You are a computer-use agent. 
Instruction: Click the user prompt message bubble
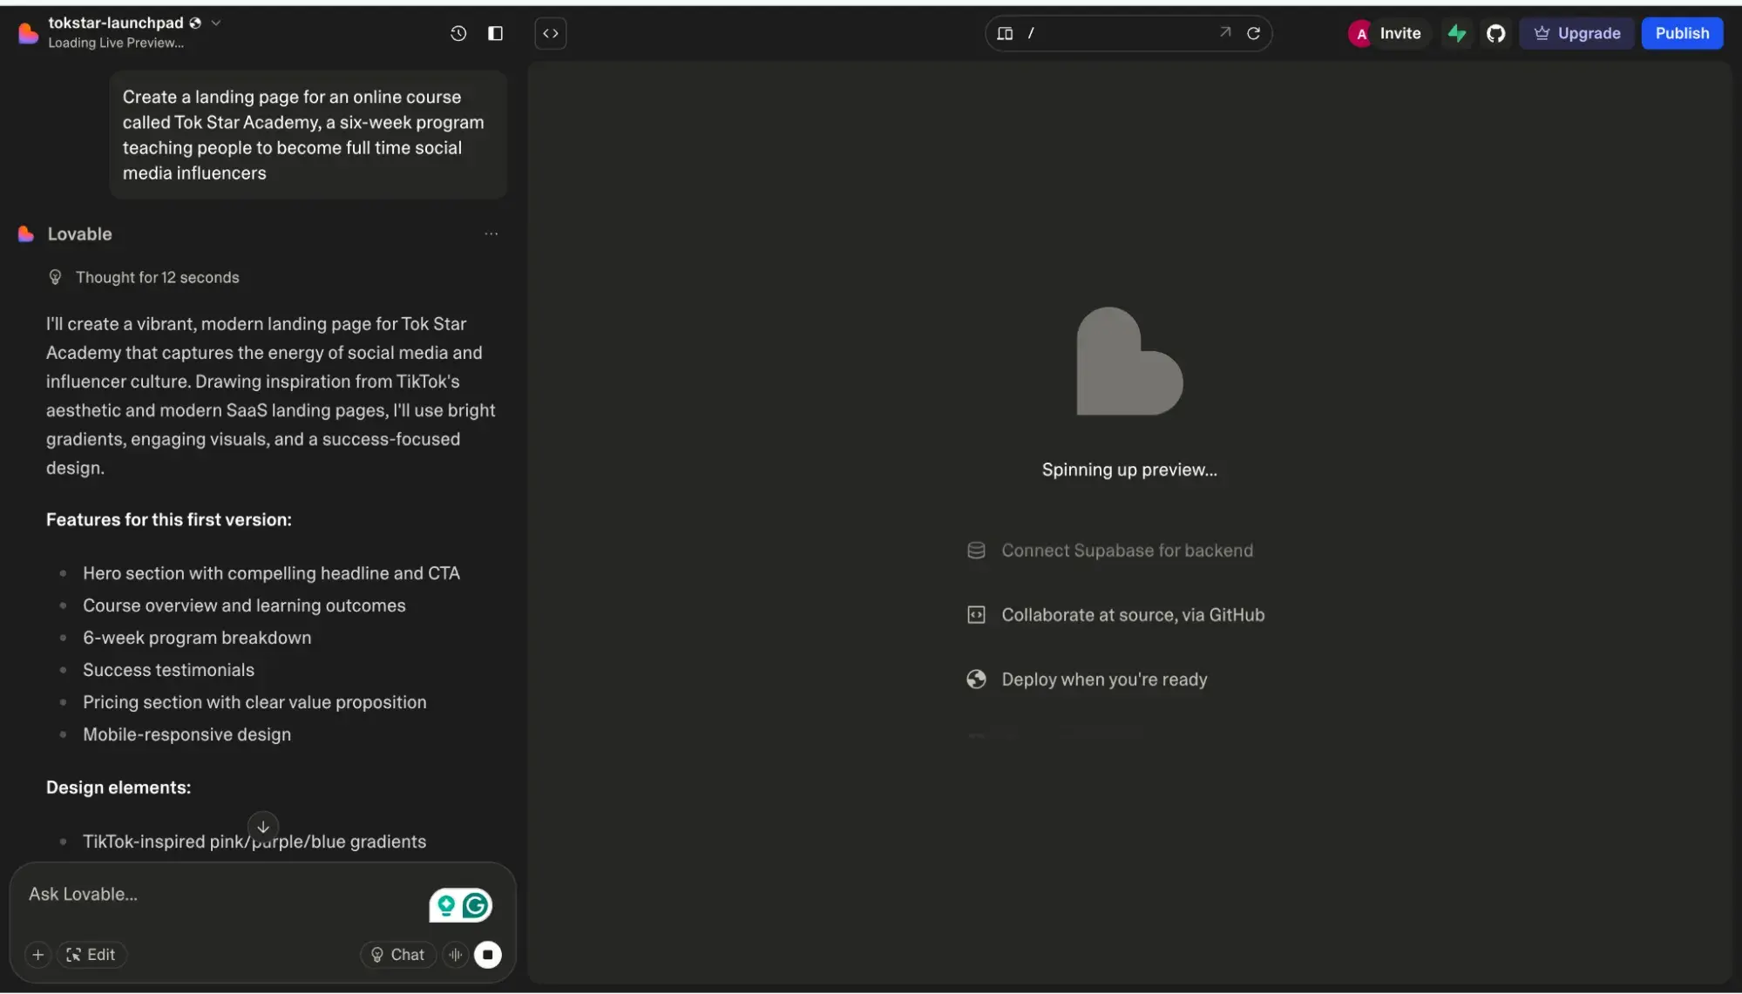point(308,135)
